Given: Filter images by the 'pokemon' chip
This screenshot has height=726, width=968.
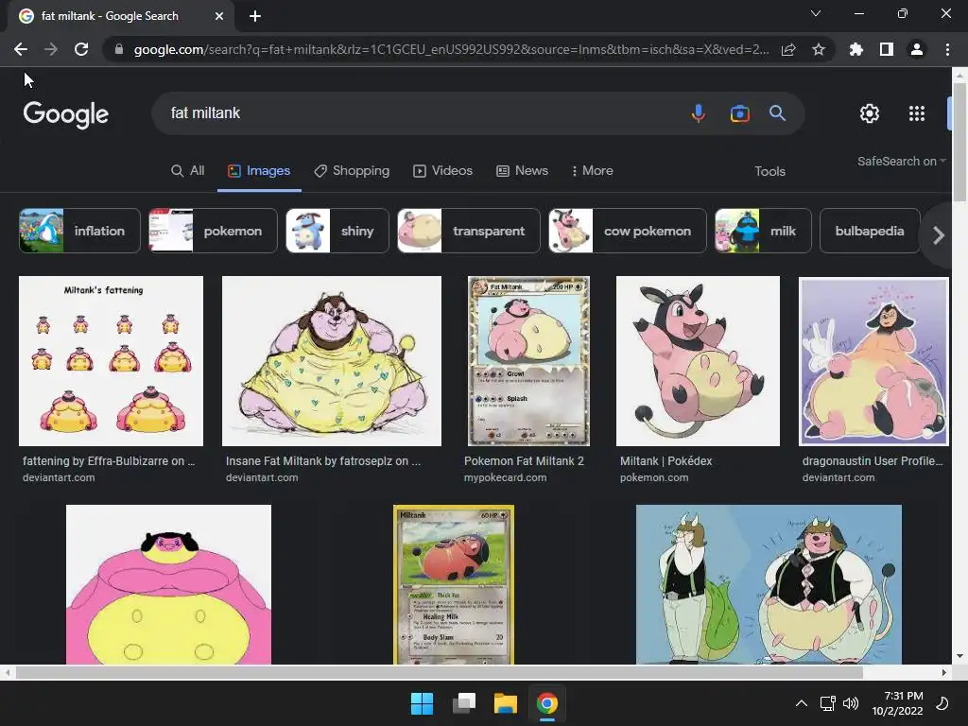Looking at the screenshot, I should [213, 231].
